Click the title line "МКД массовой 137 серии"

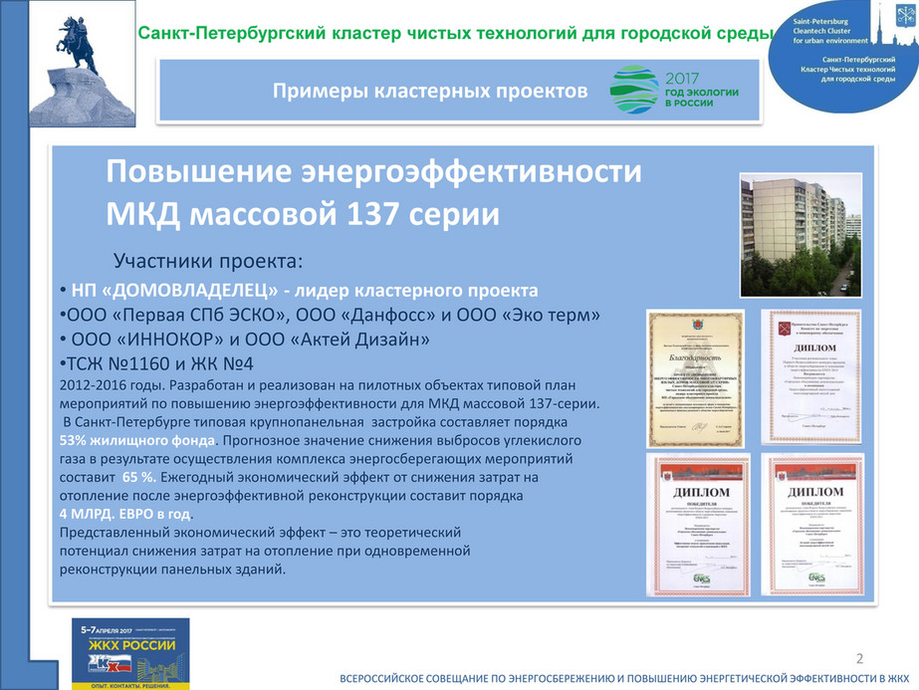(303, 213)
